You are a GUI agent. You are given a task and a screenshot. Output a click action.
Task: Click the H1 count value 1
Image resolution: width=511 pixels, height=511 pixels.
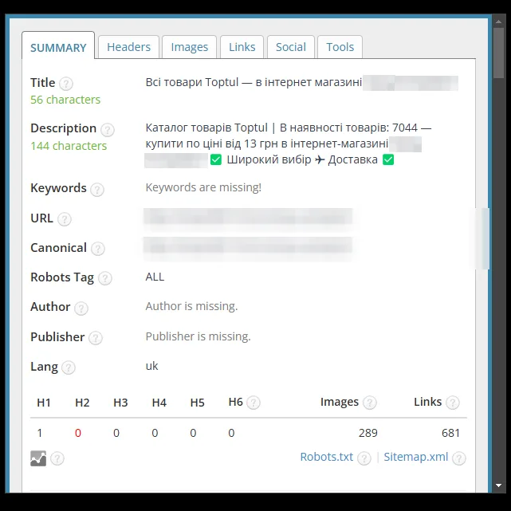(x=40, y=433)
